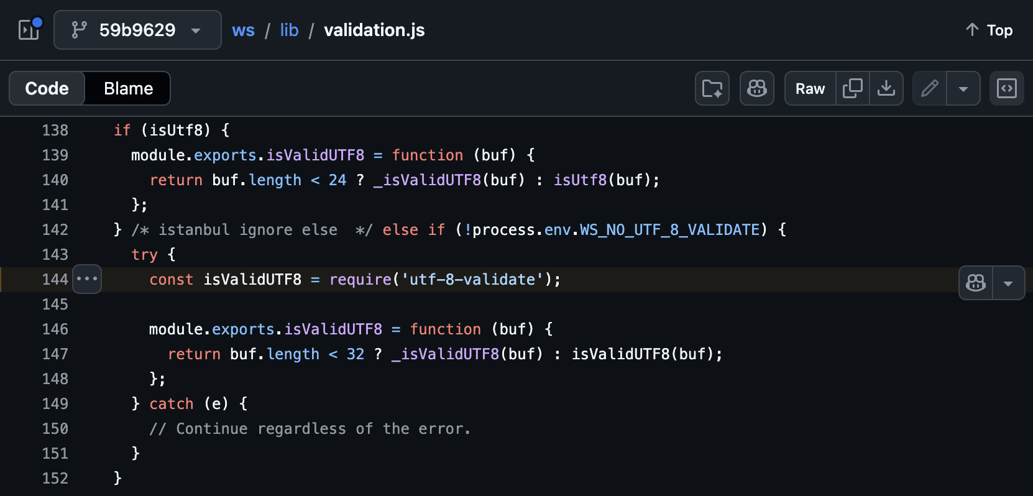Select line number 152
Viewport: 1033px width, 496px height.
click(x=55, y=478)
